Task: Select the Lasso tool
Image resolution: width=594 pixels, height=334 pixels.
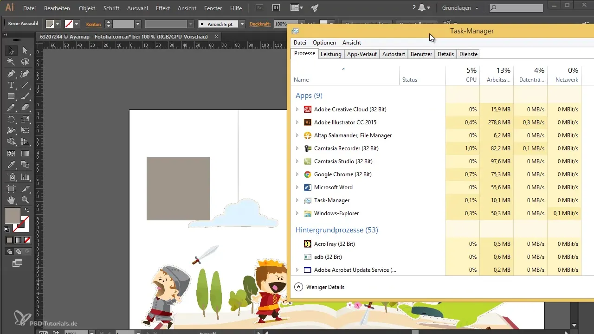Action: point(25,62)
